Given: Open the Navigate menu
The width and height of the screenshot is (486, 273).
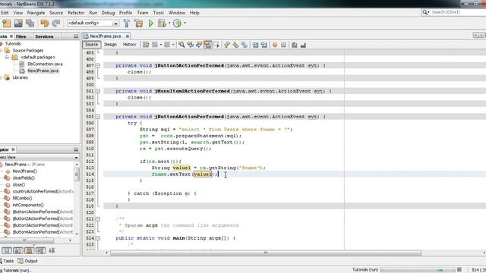Looking at the screenshot, I should (36, 13).
